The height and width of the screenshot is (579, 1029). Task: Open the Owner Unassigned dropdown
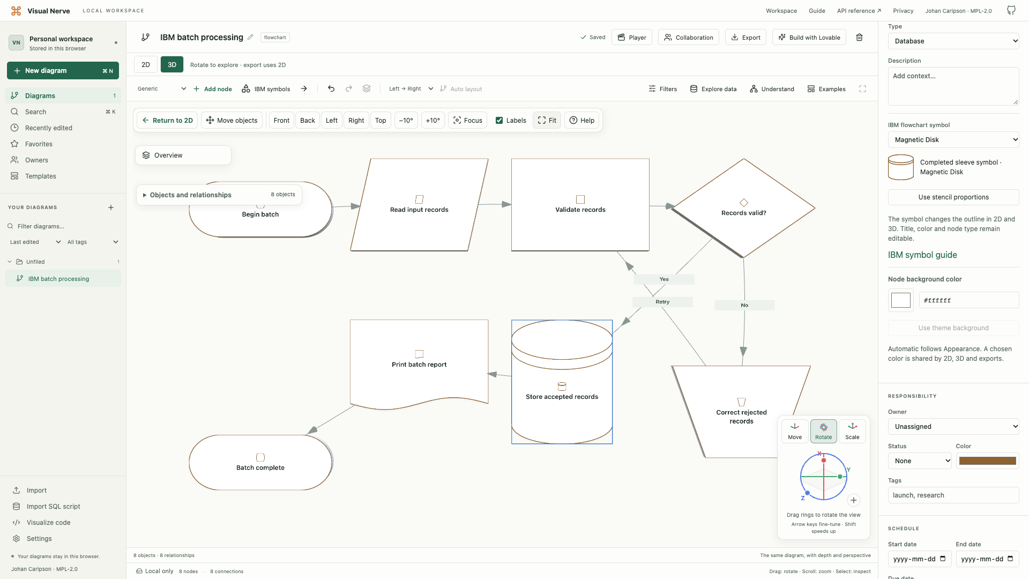[953, 427]
